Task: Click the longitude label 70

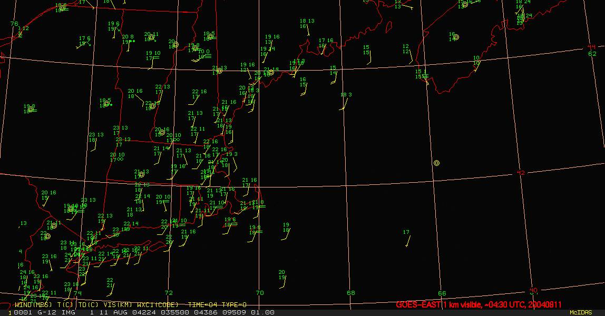Action: click(260, 293)
